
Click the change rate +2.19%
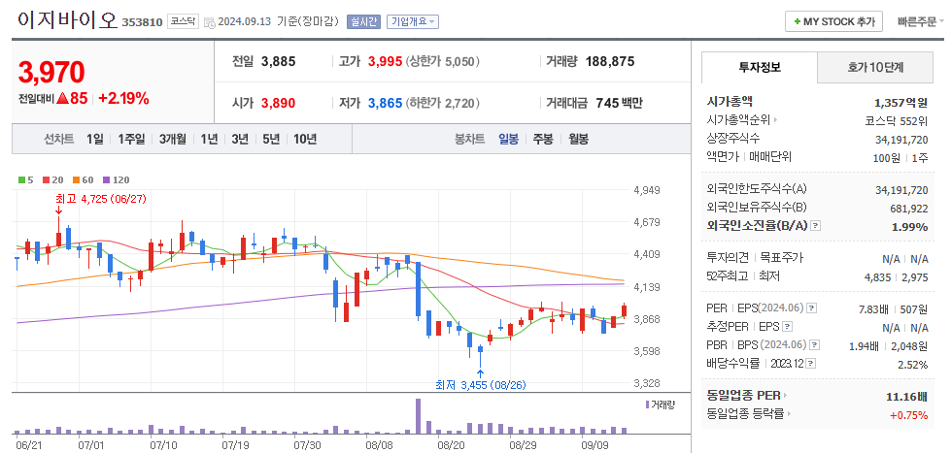tap(123, 99)
